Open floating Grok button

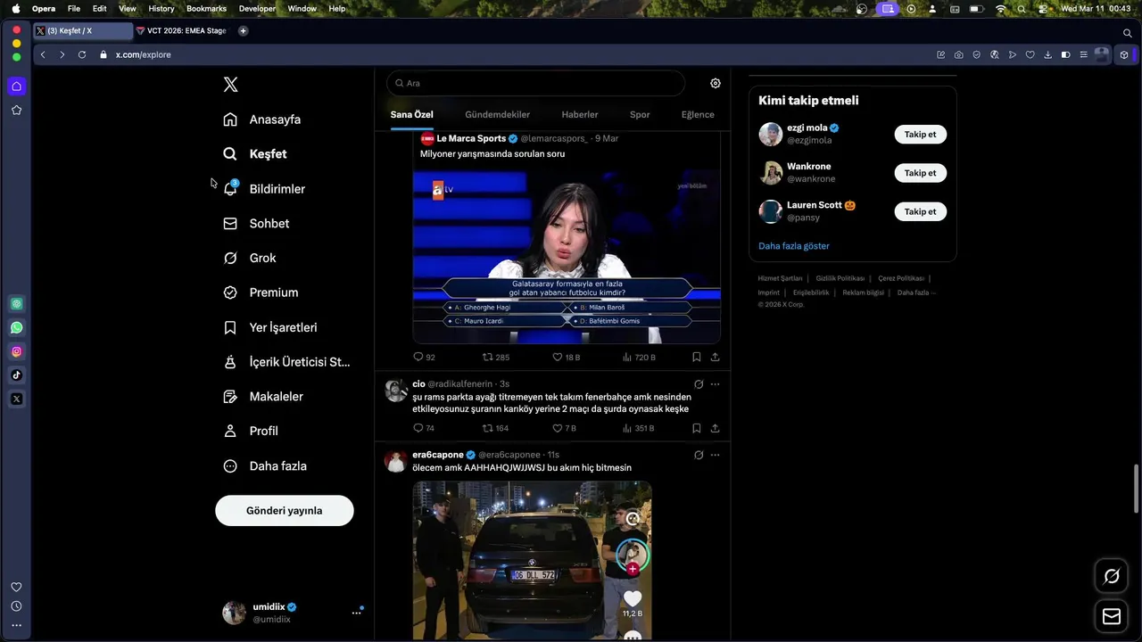coord(1112,576)
